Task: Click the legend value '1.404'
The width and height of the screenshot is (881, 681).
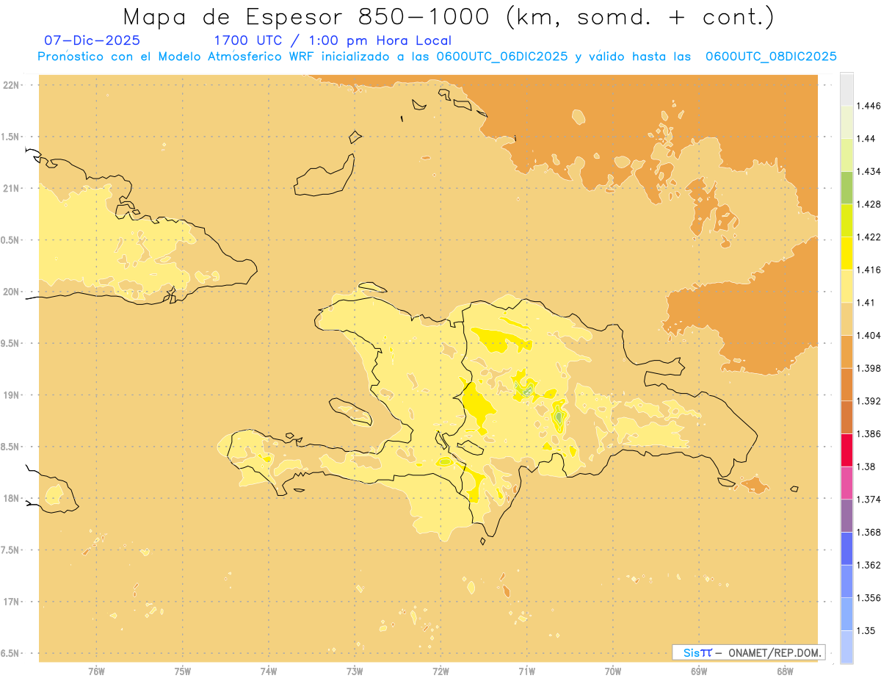Action: 869,335
